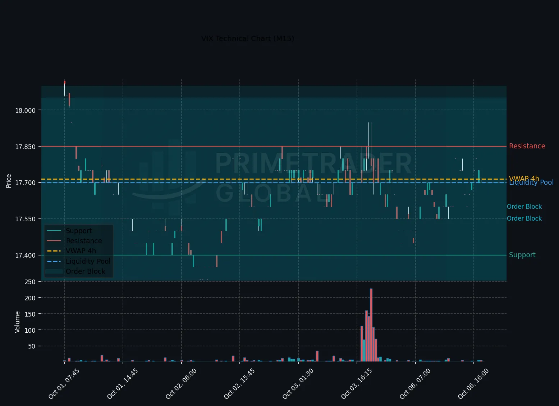Select the 18.000 price axis tick label

25,110
